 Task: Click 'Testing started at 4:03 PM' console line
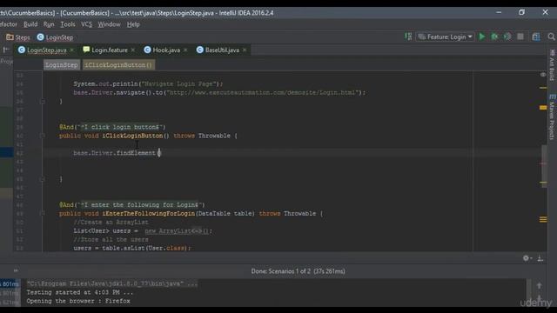coord(79,292)
